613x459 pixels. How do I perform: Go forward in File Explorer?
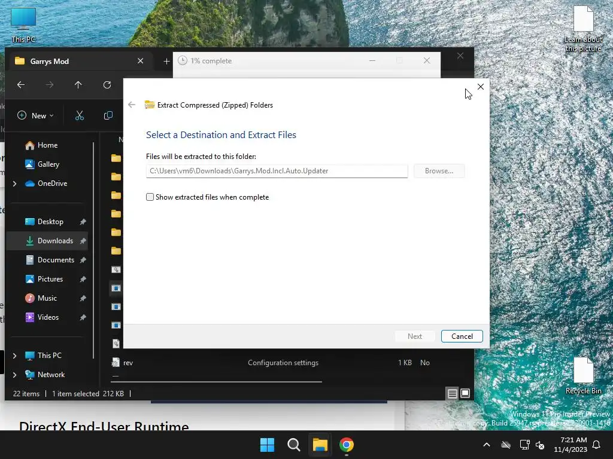(x=50, y=85)
